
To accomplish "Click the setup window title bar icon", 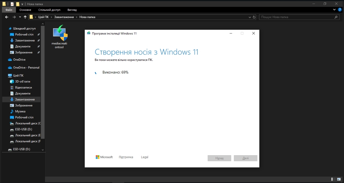I will tap(89, 33).
